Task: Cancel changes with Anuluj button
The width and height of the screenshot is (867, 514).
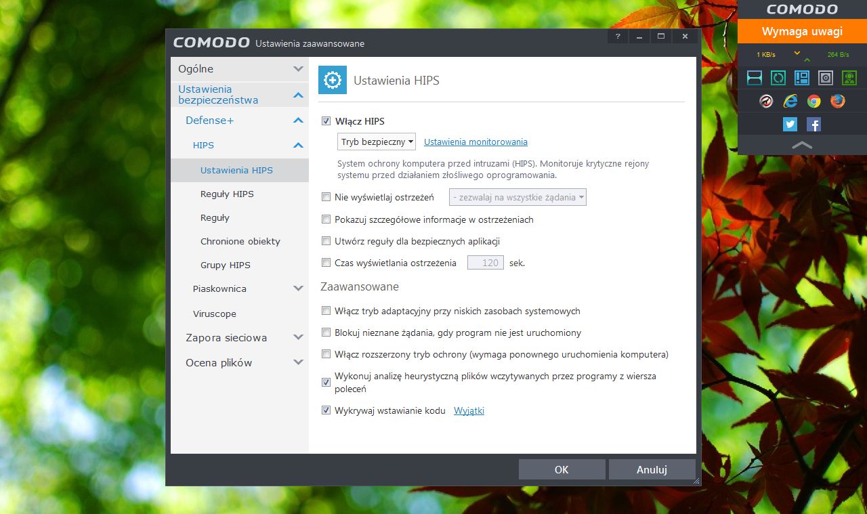Action: 652,469
